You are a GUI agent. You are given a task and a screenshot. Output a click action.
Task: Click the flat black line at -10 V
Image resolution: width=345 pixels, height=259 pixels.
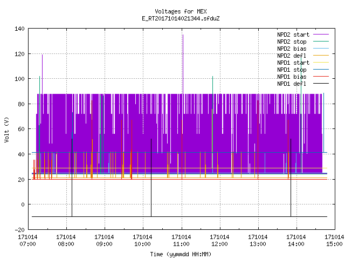180,216
